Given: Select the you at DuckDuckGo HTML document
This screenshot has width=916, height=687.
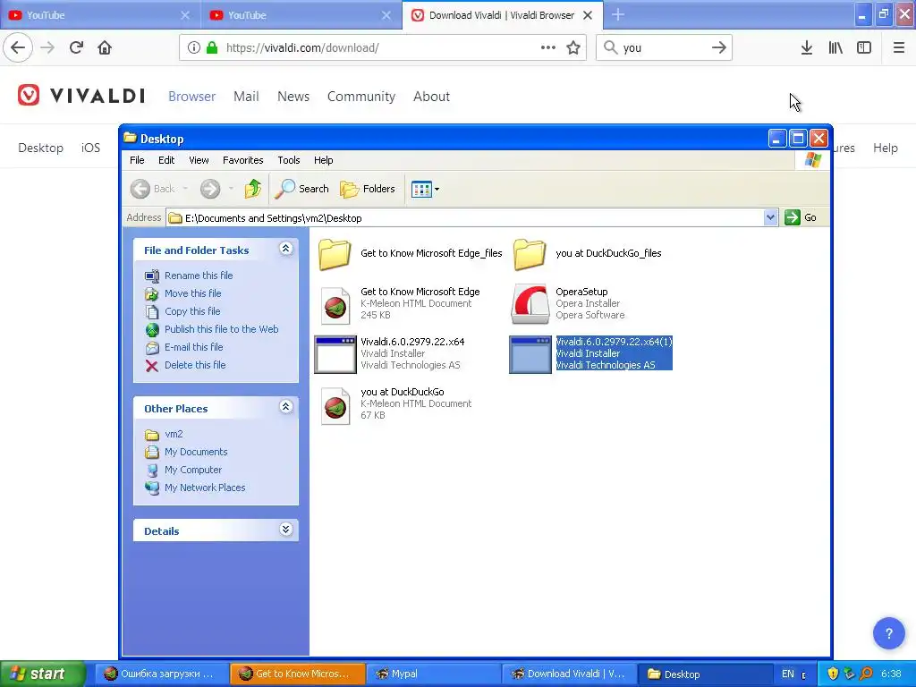Looking at the screenshot, I should click(335, 405).
